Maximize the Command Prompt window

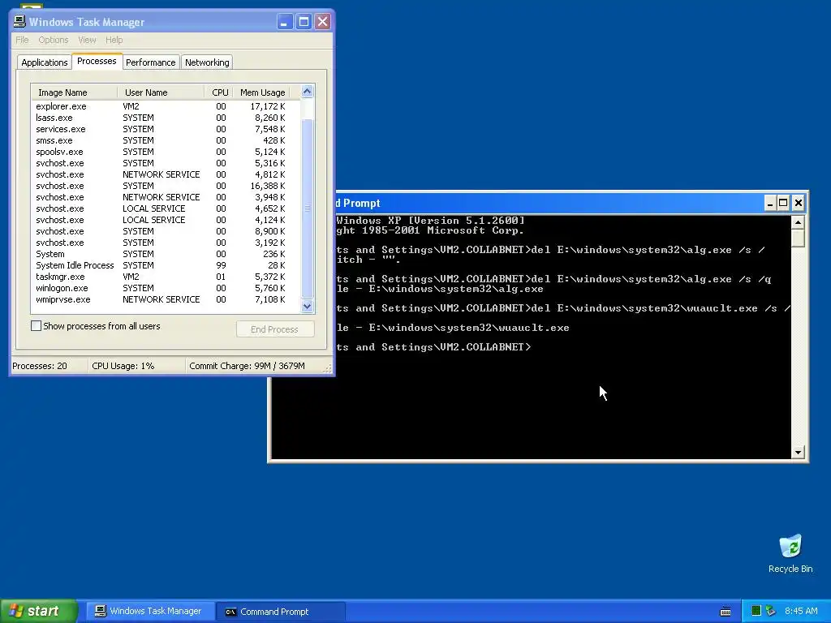point(783,203)
